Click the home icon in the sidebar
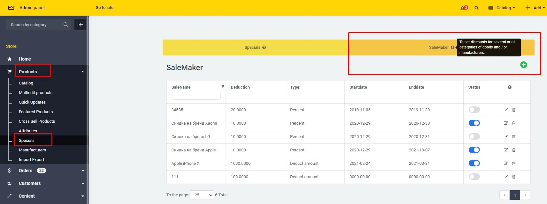547x204 pixels. (9, 59)
